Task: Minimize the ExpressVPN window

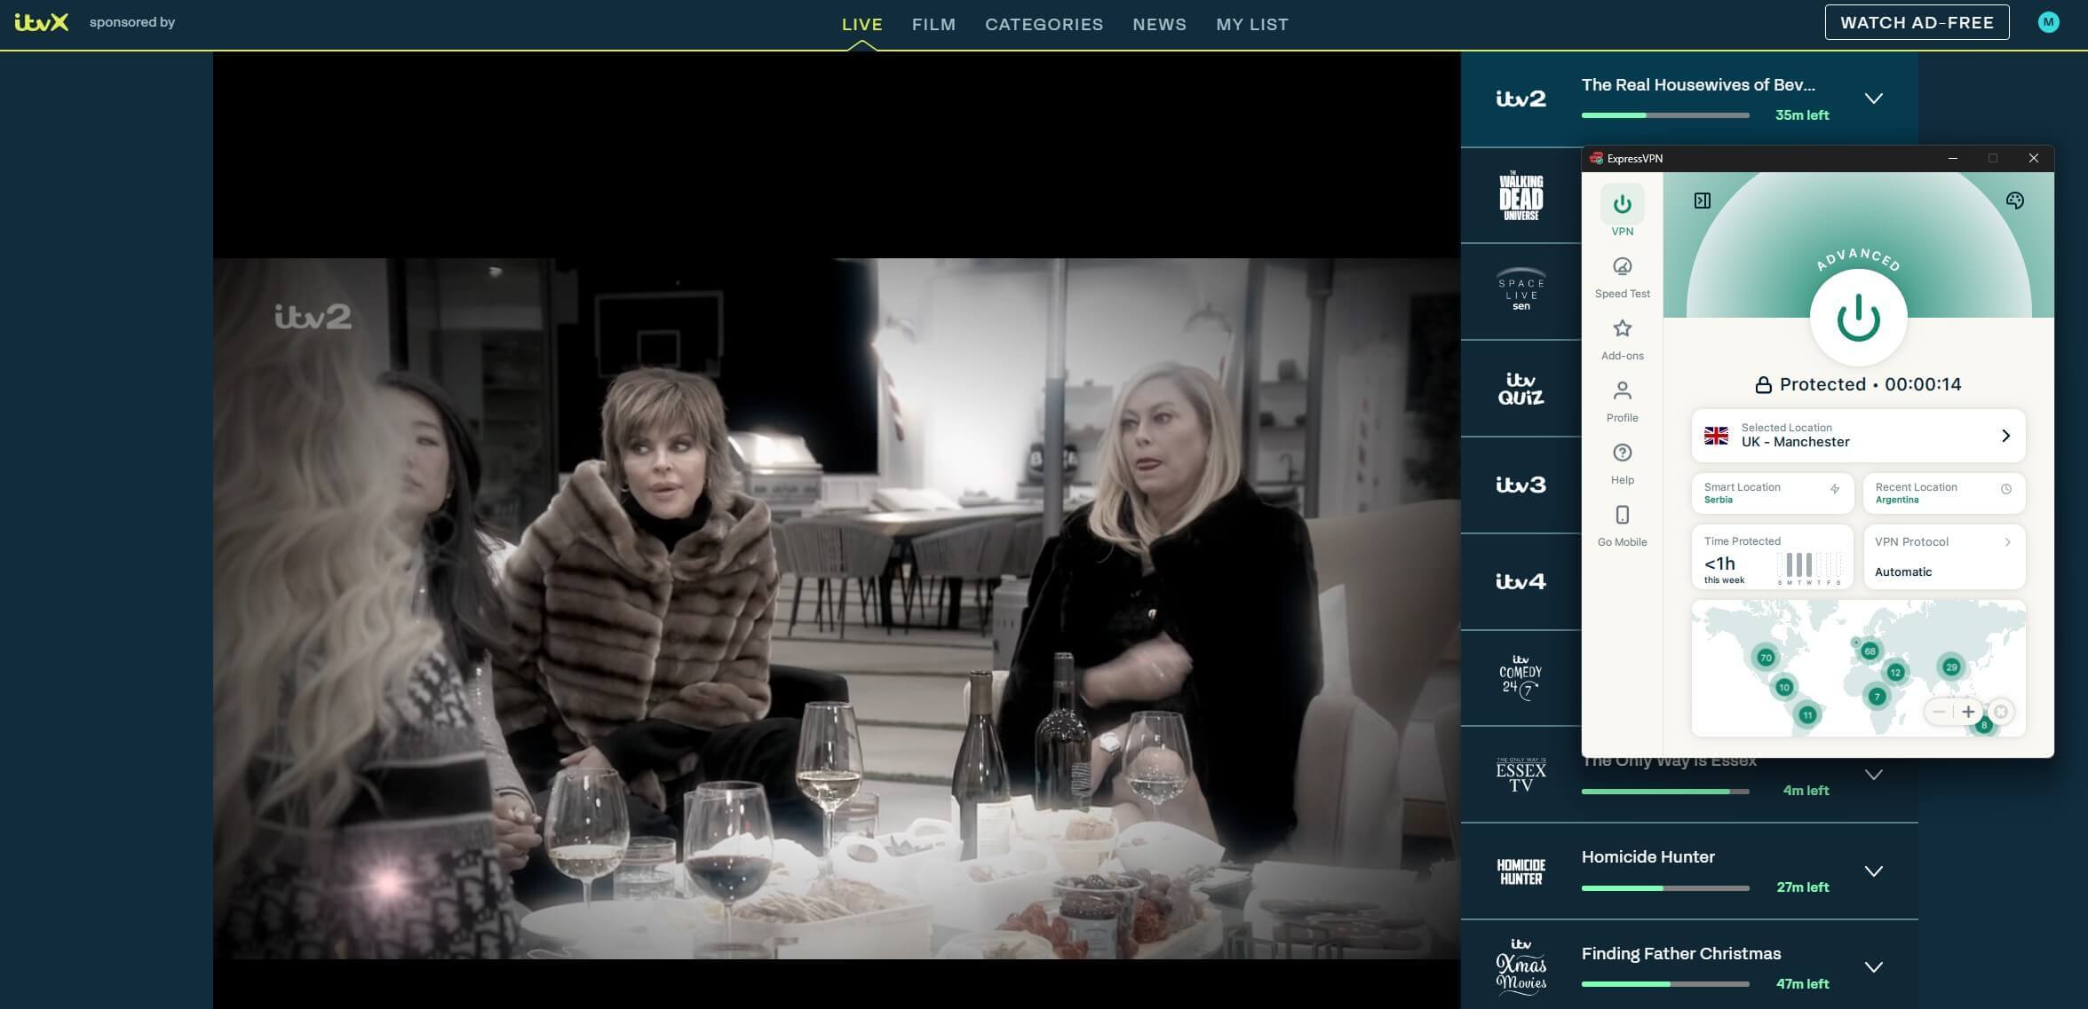Action: click(x=1952, y=159)
